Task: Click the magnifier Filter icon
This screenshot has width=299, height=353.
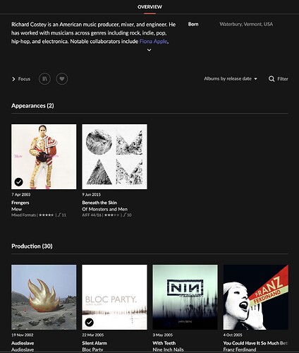Action: tap(271, 79)
